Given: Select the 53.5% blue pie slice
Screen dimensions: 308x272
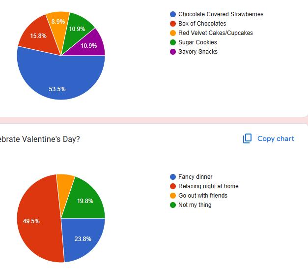Looking at the screenshot, I should [58, 81].
